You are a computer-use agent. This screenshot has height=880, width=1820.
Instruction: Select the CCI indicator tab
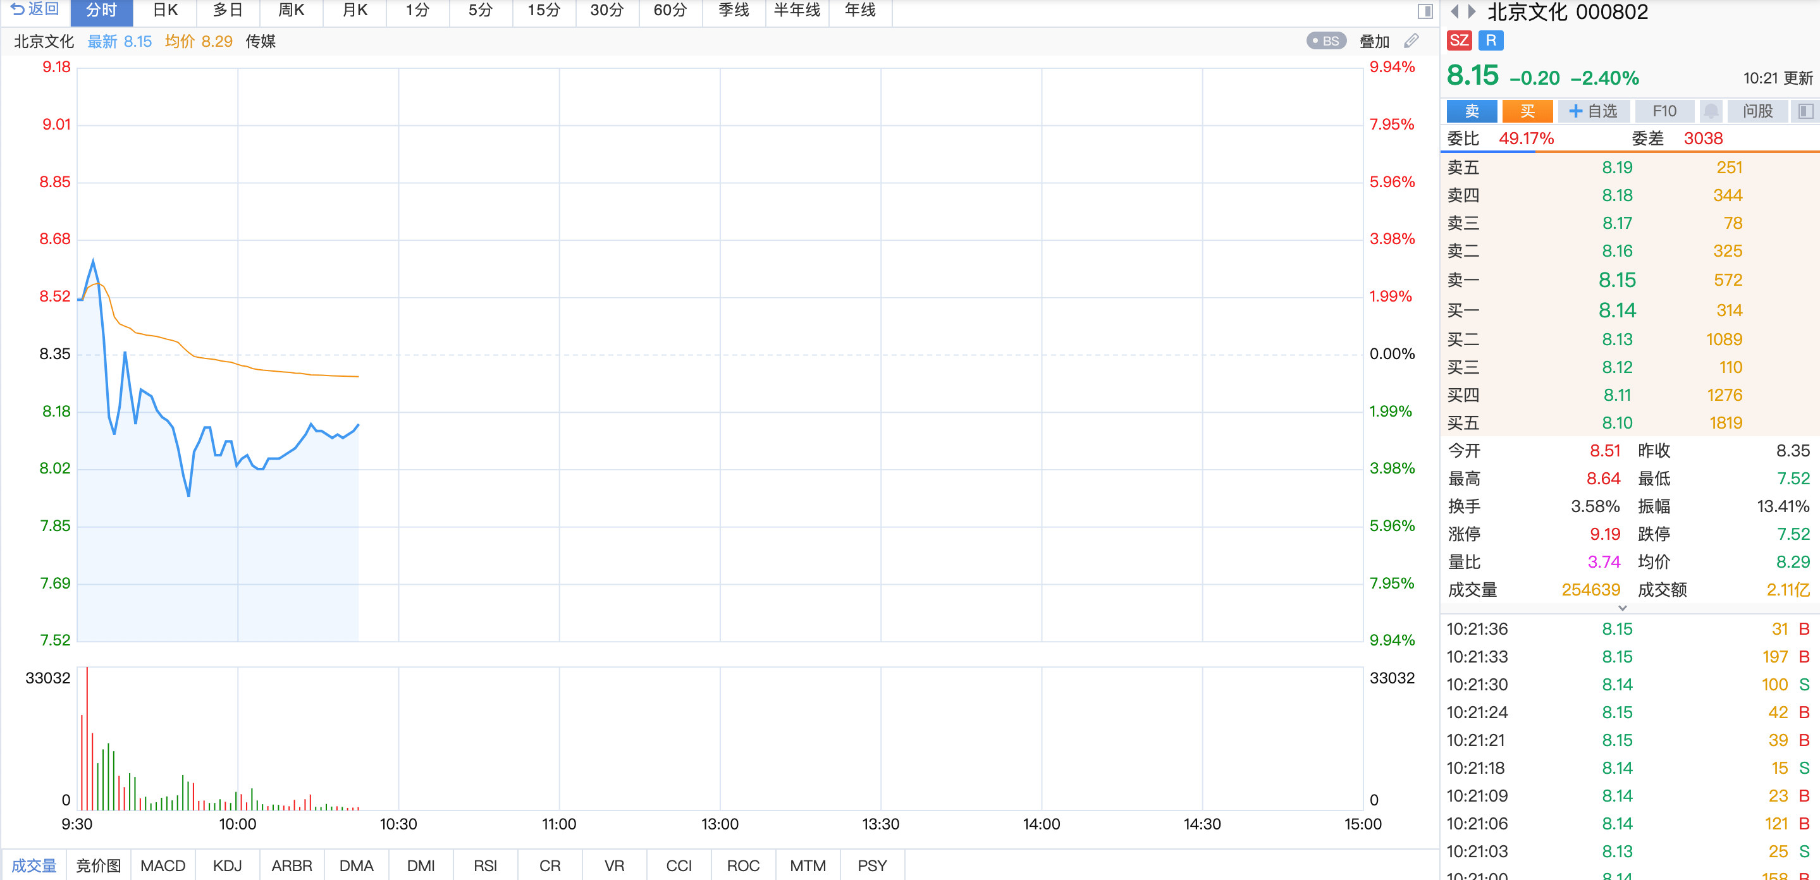click(679, 865)
